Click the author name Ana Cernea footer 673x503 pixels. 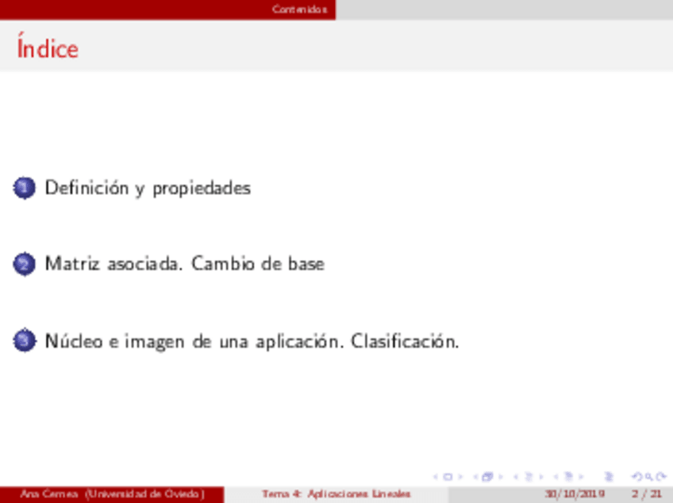pyautogui.click(x=112, y=494)
